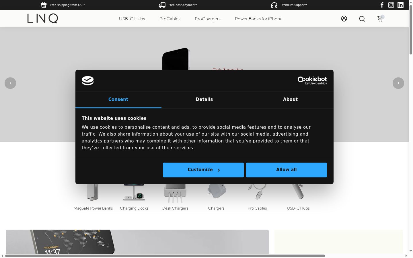Click the horizontal scrollbar thumb
Viewport: 413px width, 258px height.
point(165,256)
